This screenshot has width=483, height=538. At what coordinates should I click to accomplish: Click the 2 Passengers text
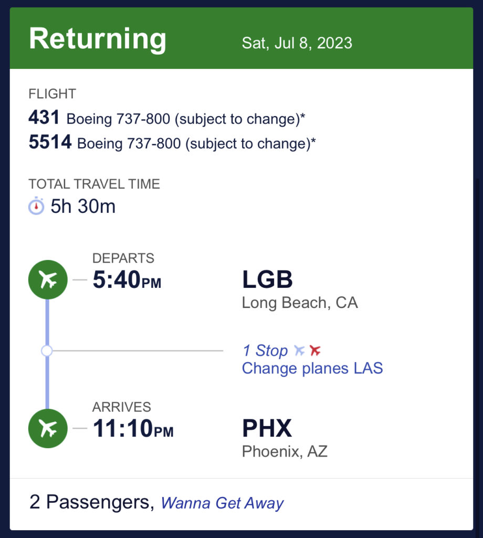tap(92, 502)
